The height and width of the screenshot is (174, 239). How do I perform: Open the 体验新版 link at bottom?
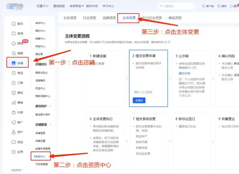click(17, 170)
